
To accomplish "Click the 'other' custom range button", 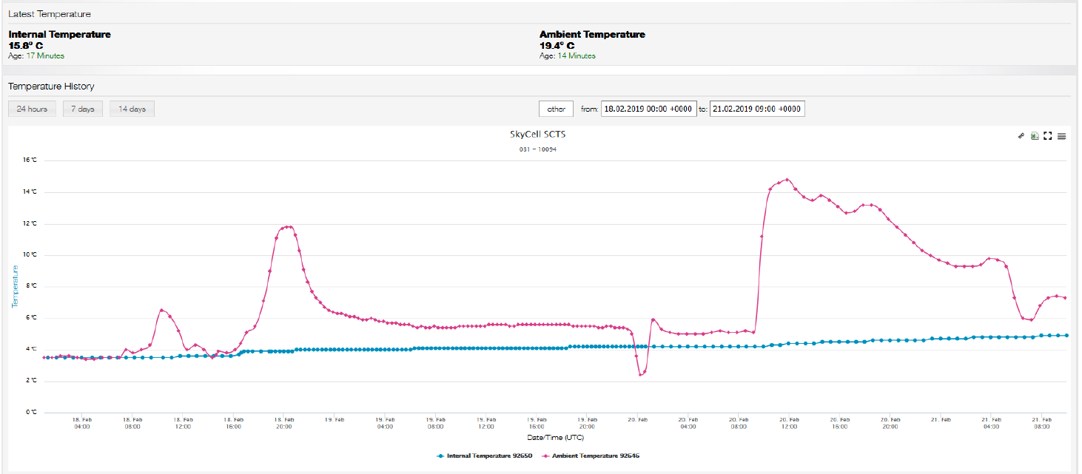I will pos(556,109).
